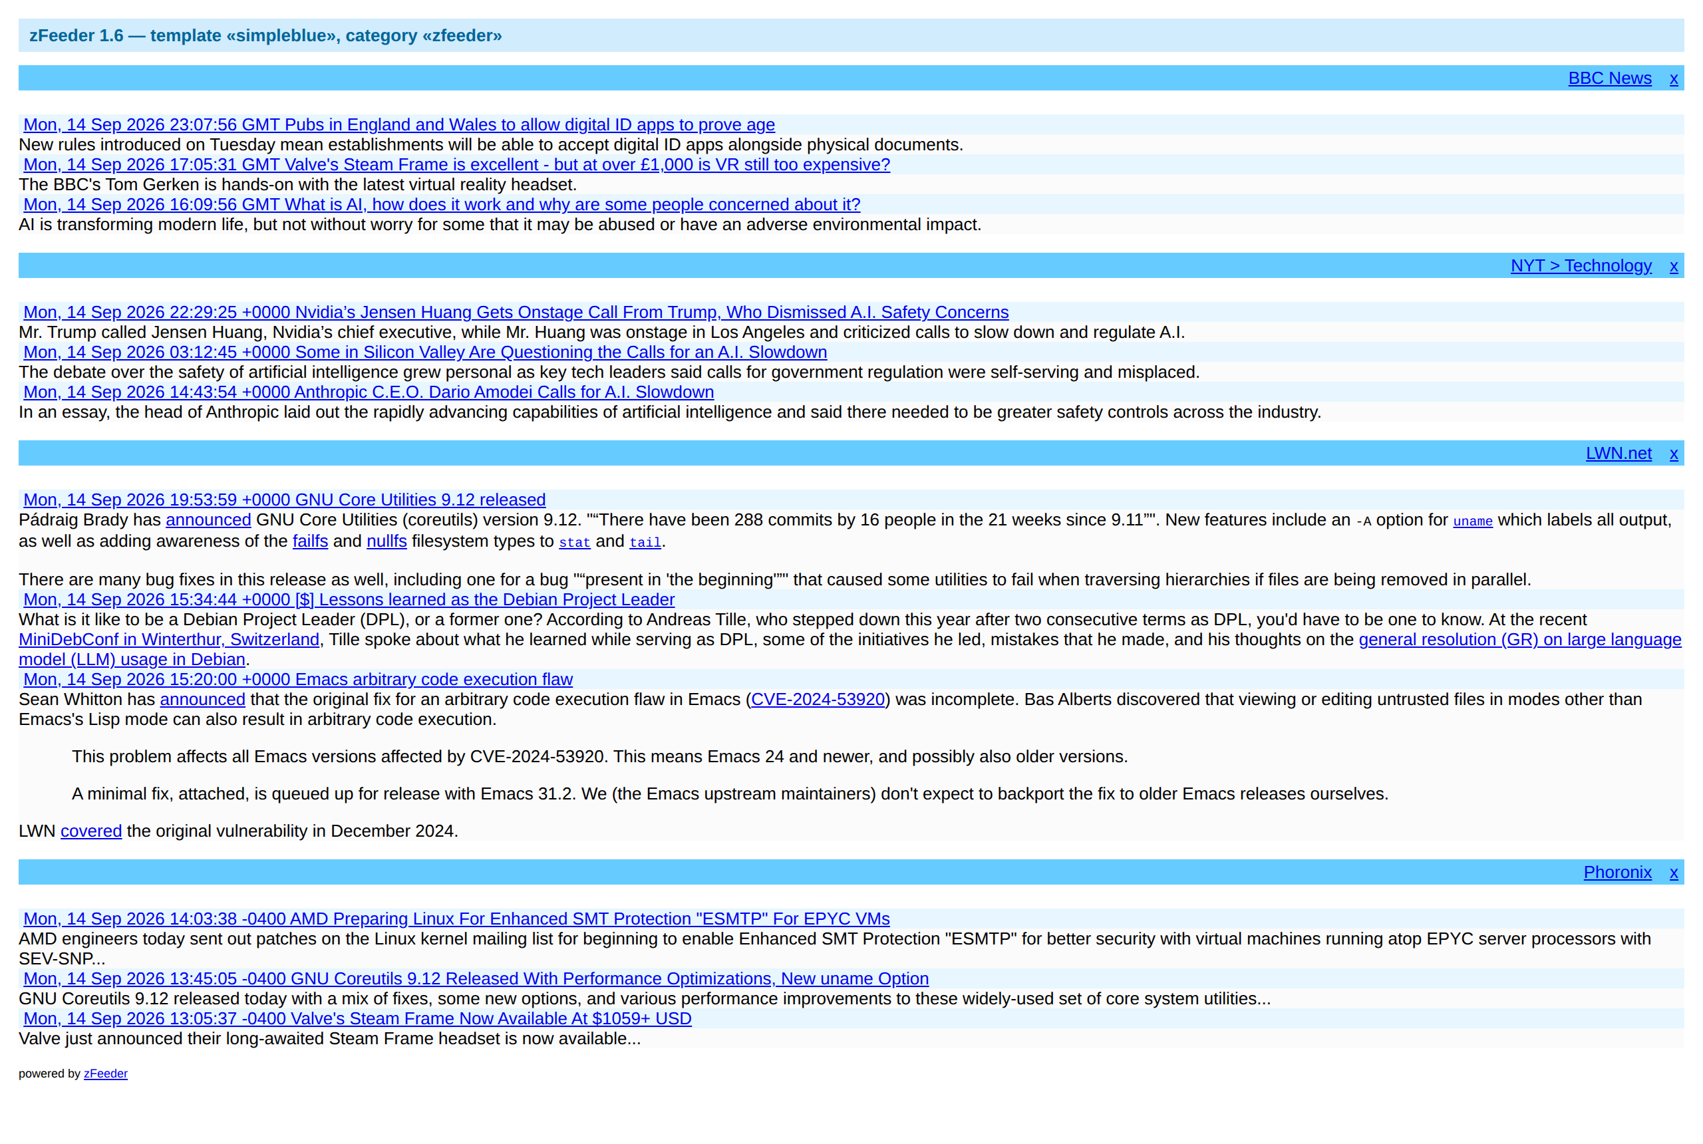The width and height of the screenshot is (1703, 1144).
Task: Click 'New rules introduced on Tuesday' summary text
Action: click(491, 145)
